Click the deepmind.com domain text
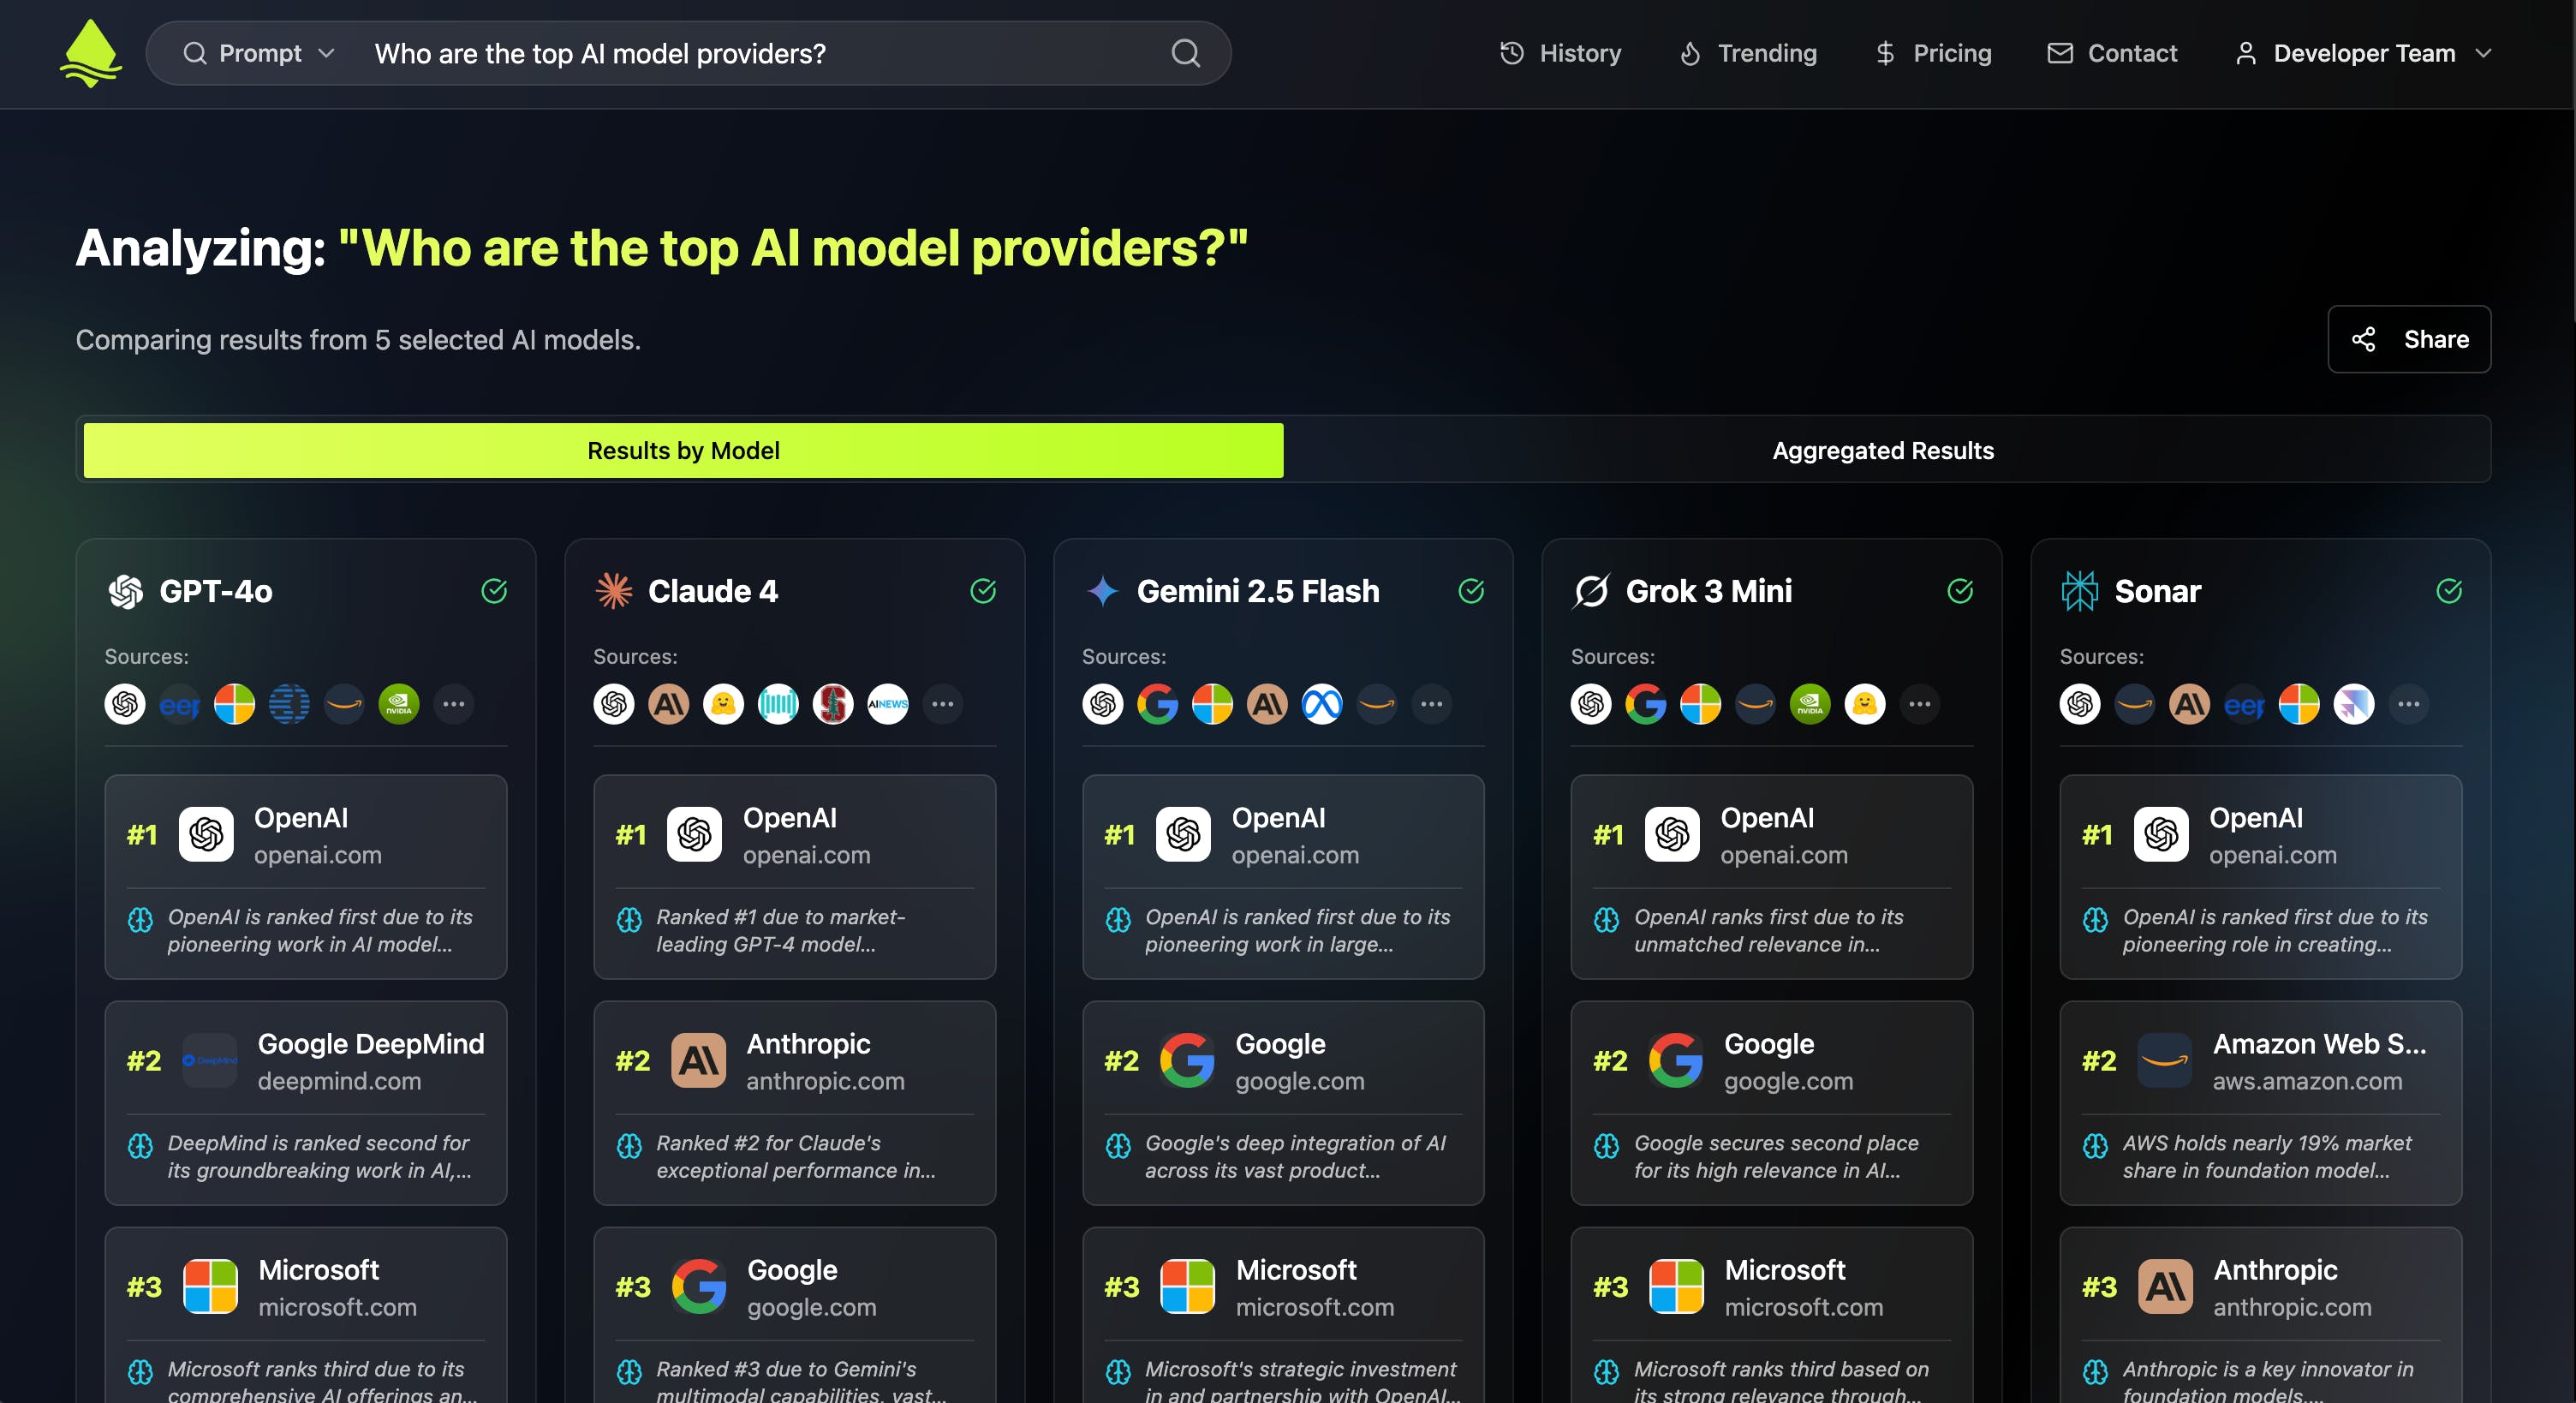 tap(339, 1081)
